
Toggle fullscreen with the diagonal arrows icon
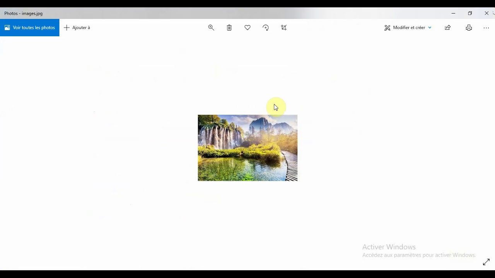(486, 262)
